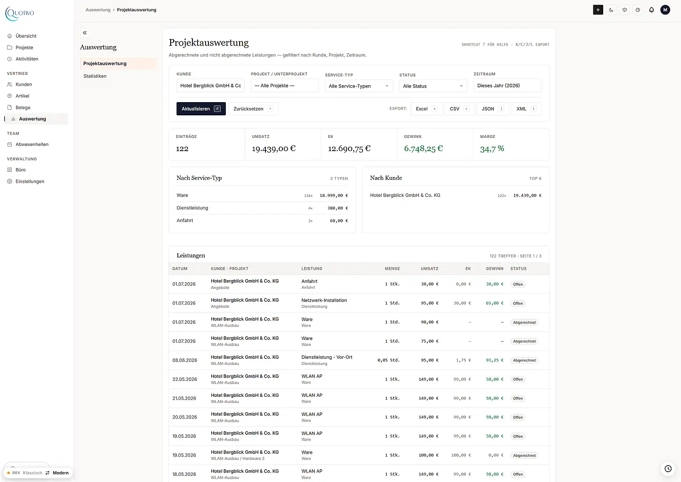
Task: Toggle dark mode with moon icon
Action: 611,10
